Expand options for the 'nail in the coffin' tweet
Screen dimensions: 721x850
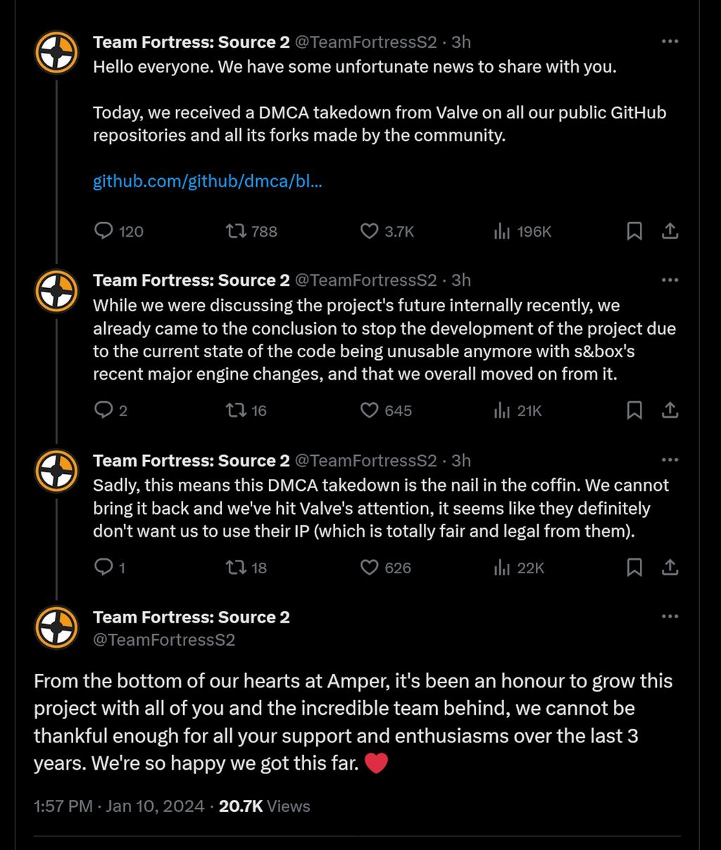669,460
